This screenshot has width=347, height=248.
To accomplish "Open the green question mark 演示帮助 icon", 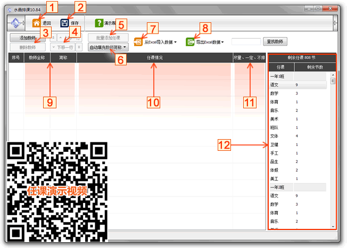I will pyautogui.click(x=99, y=23).
